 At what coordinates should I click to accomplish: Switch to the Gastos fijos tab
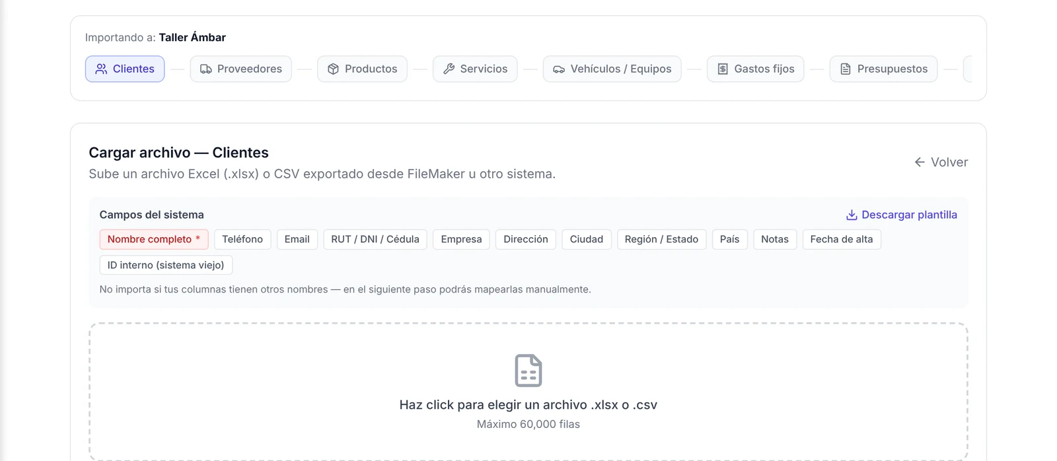(756, 69)
